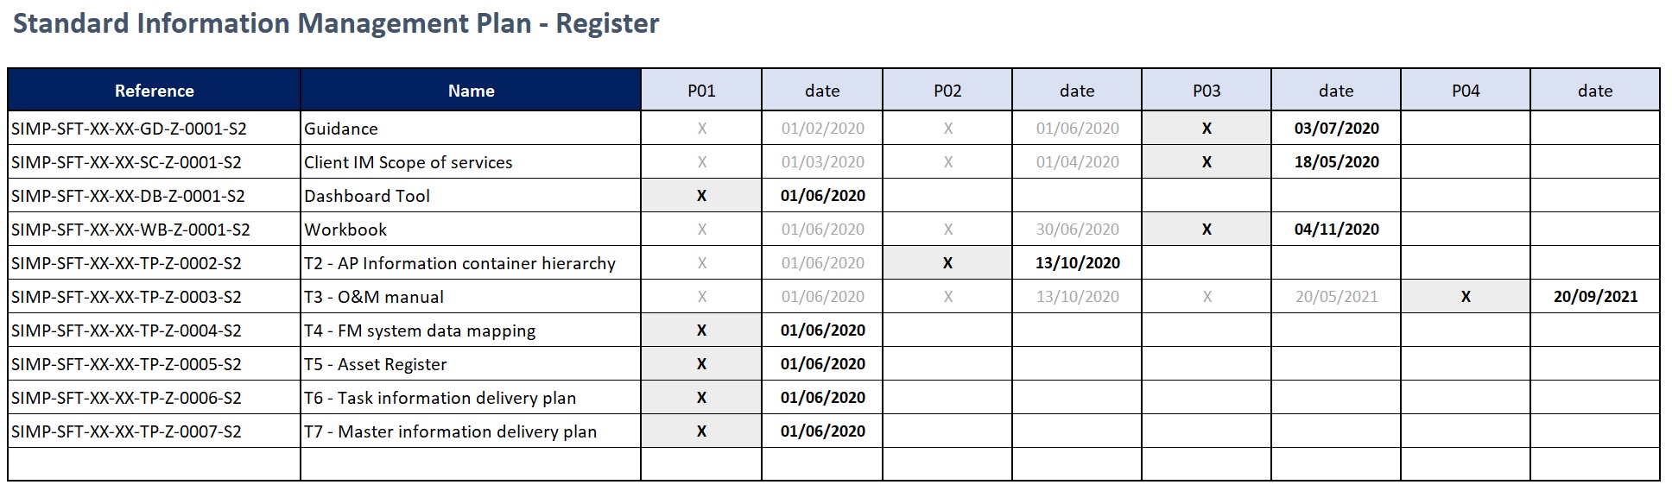Select the P01 column header

pyautogui.click(x=701, y=91)
